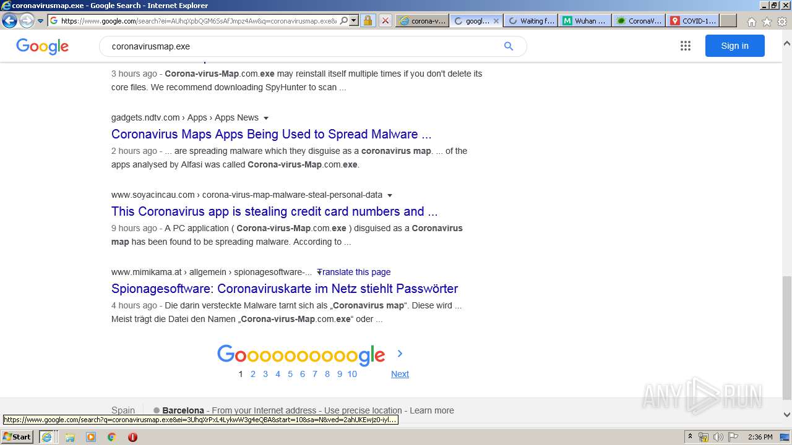Click gadgets.ndtv.com Apps News breadcrumb text

185,117
